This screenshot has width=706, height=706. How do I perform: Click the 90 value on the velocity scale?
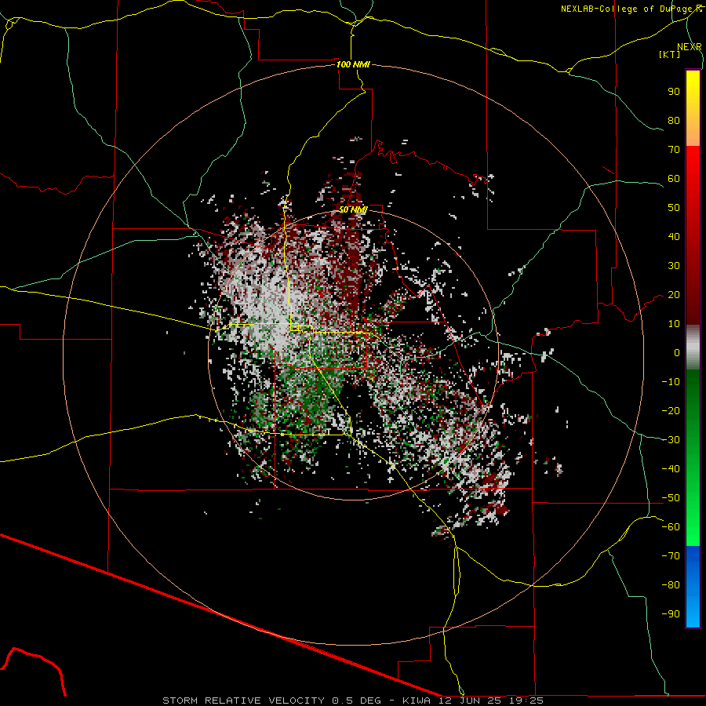click(x=674, y=92)
